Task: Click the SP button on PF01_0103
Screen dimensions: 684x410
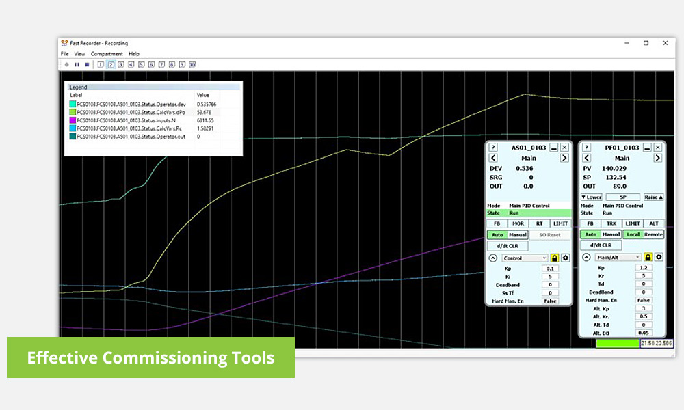Action: [x=623, y=197]
